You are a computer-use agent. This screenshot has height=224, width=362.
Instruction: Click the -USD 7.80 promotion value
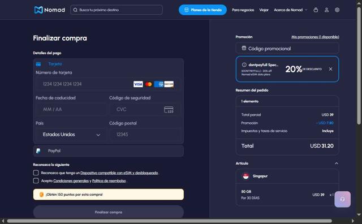[x=325, y=123]
